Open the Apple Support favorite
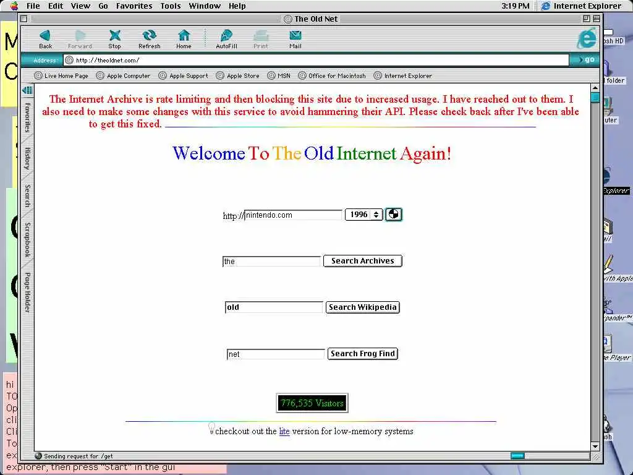Screen dimensions: 633x475 point(183,75)
